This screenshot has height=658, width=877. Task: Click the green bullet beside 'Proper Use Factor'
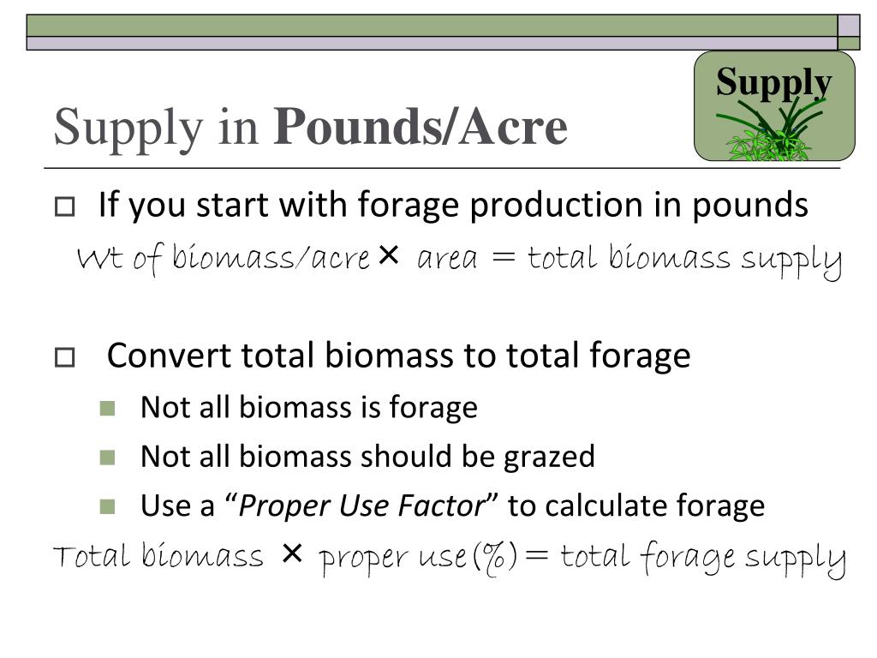(x=107, y=506)
